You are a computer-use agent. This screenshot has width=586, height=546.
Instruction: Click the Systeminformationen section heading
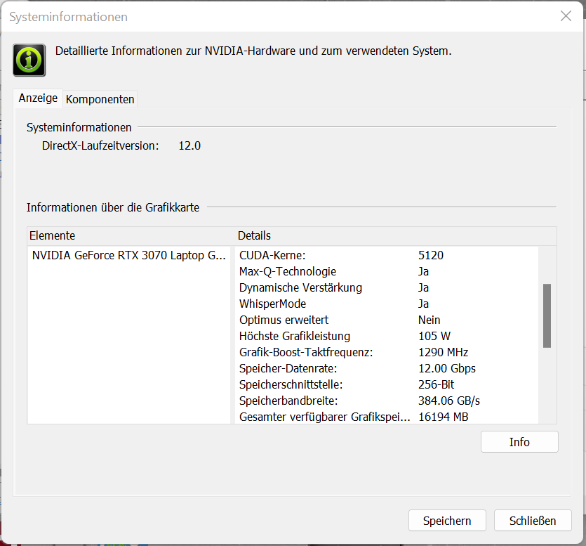point(79,127)
